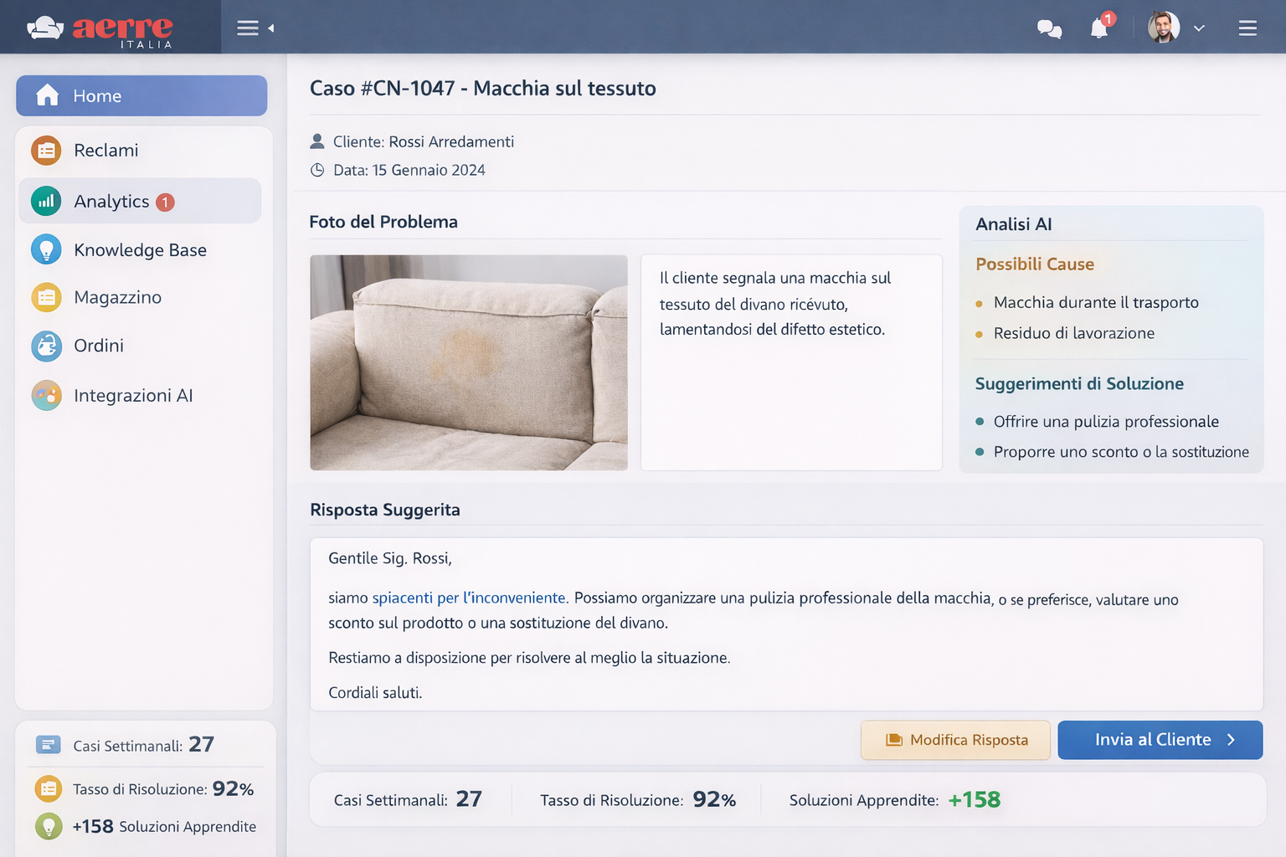The image size is (1286, 857).
Task: Open Ordini using its clock icon
Action: tap(46, 346)
